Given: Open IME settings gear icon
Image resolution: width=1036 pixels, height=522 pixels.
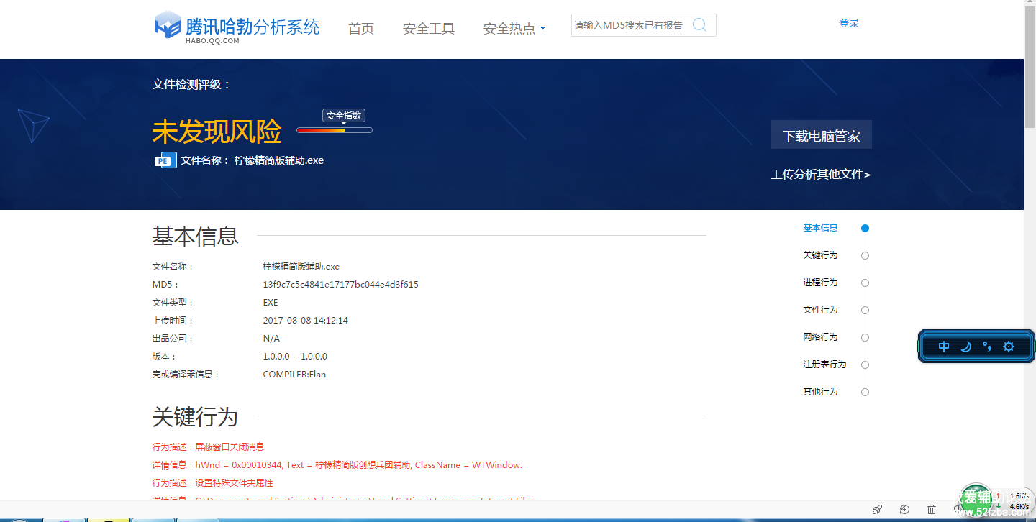Looking at the screenshot, I should tap(1009, 347).
